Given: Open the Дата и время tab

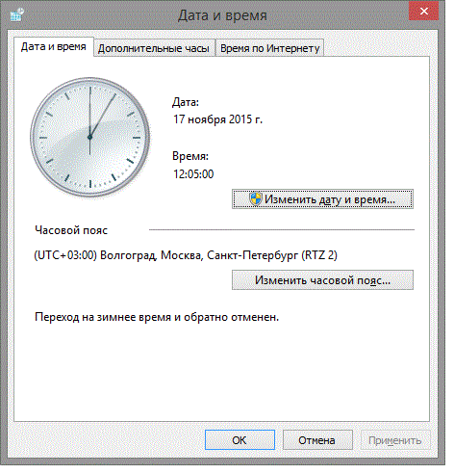Looking at the screenshot, I should (54, 47).
